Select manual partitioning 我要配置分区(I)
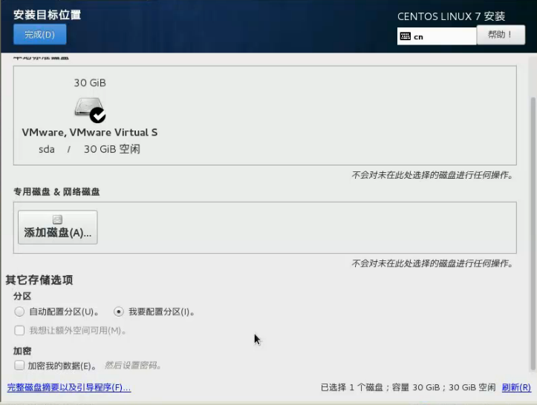Viewport: 537px width, 405px height. point(154,312)
